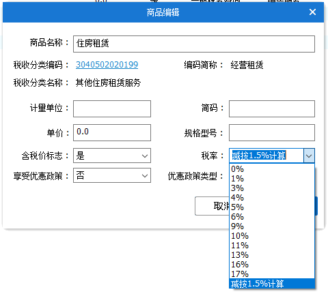Click the 规格型号 input field

click(x=272, y=132)
